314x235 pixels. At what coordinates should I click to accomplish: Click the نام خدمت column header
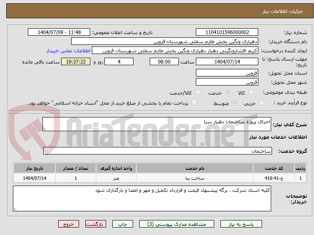[x=195, y=168]
